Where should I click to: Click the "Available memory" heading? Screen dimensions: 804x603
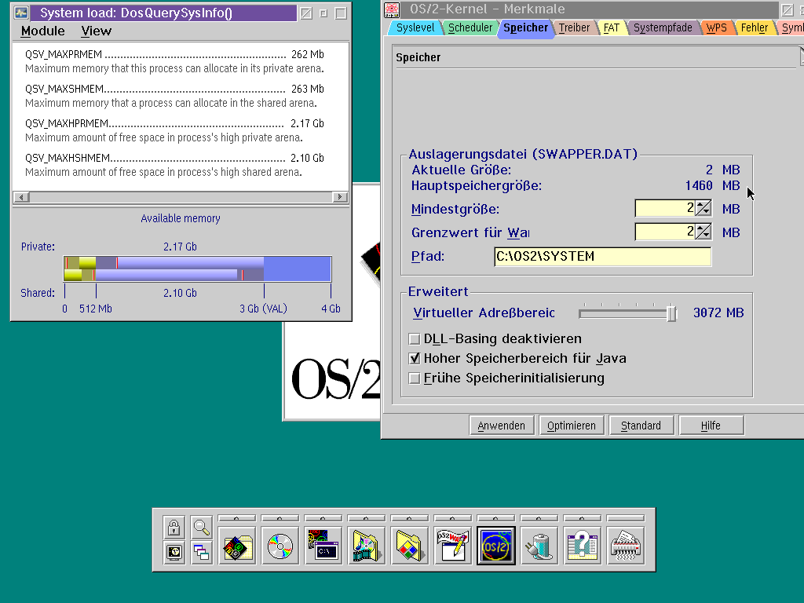tap(181, 218)
